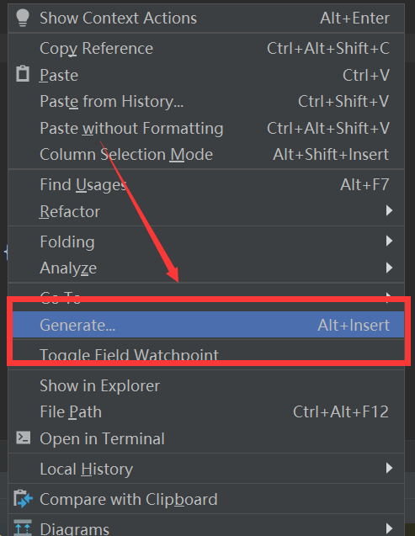Open Paste from History...

click(x=206, y=102)
